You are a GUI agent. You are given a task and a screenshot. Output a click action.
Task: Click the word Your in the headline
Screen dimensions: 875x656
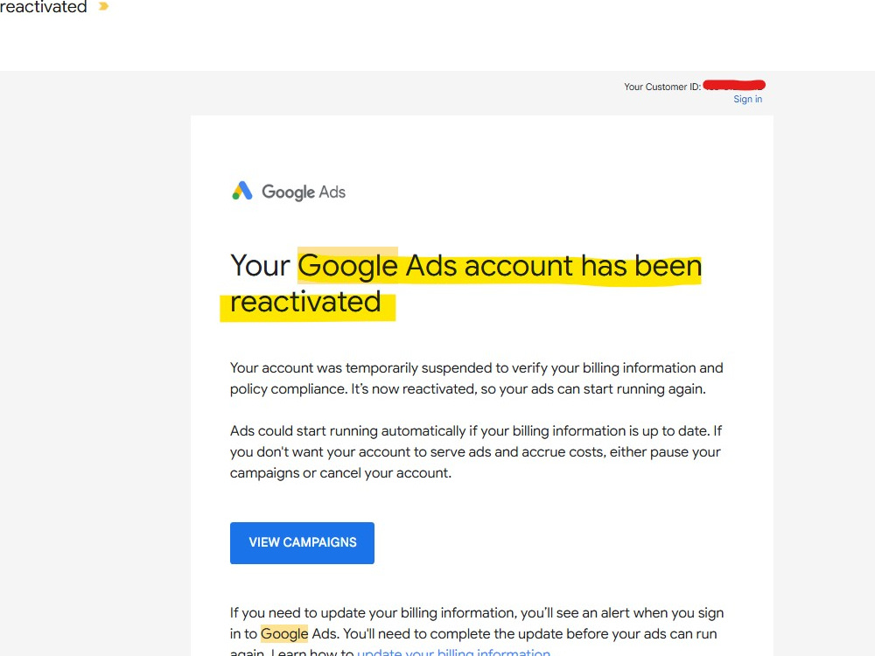point(260,265)
